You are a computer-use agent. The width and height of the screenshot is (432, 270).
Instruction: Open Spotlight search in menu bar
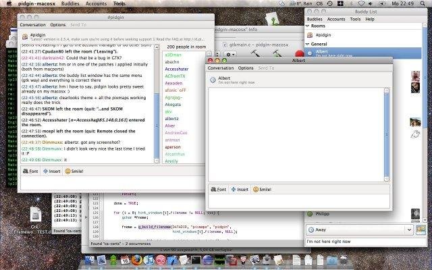(423, 3)
